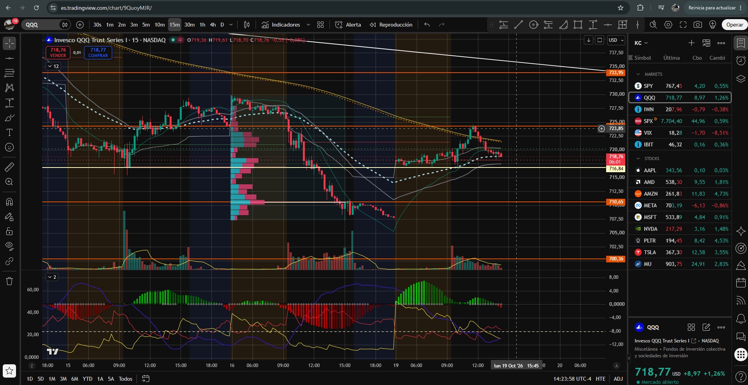The height and width of the screenshot is (385, 748).
Task: Open the Fibonacci retracement tool group
Action: click(9, 73)
